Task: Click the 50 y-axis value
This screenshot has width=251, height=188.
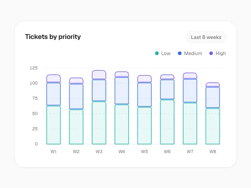Action: (35, 114)
